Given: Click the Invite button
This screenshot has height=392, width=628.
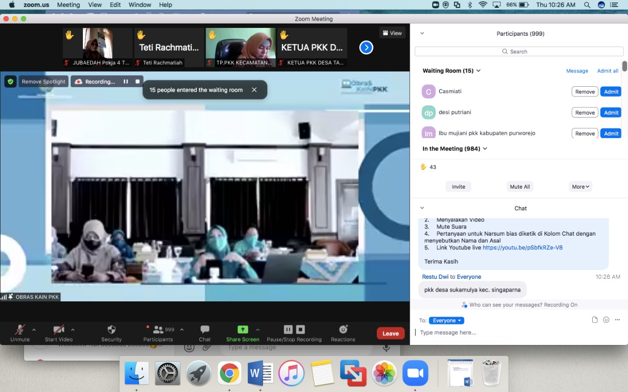Looking at the screenshot, I should click(458, 187).
